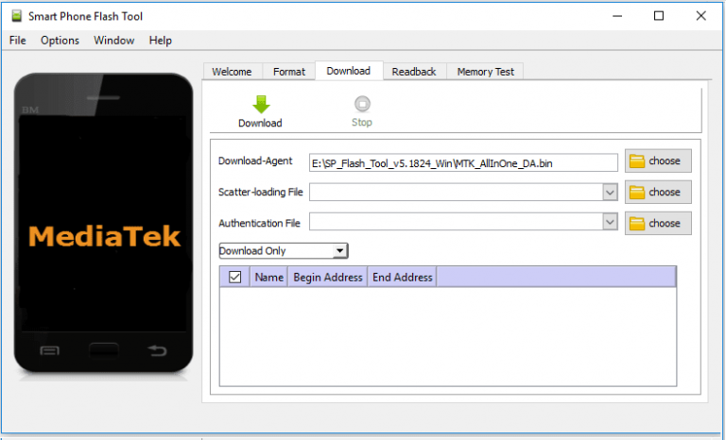Maximize the Flash Tool window
This screenshot has height=440, width=726.
pyautogui.click(x=659, y=16)
